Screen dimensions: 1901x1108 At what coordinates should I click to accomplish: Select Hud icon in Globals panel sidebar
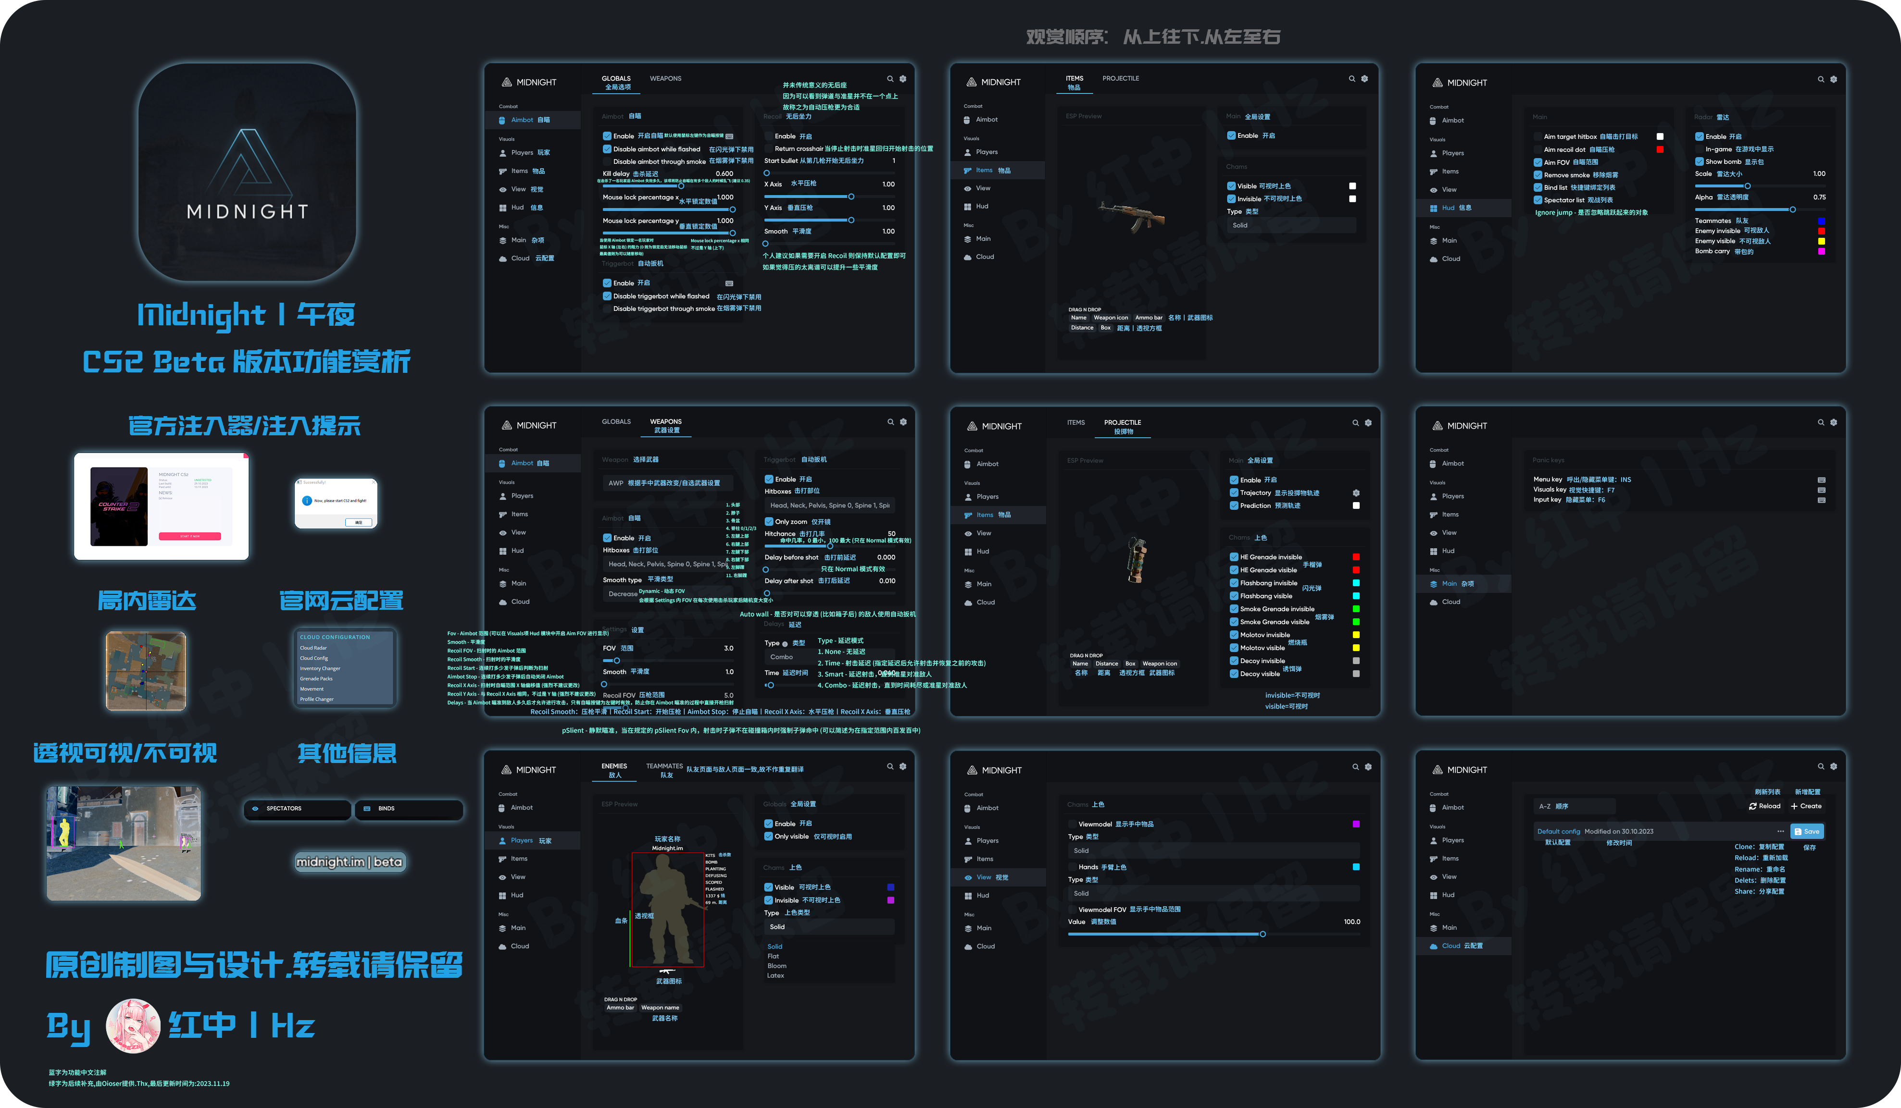tap(503, 208)
